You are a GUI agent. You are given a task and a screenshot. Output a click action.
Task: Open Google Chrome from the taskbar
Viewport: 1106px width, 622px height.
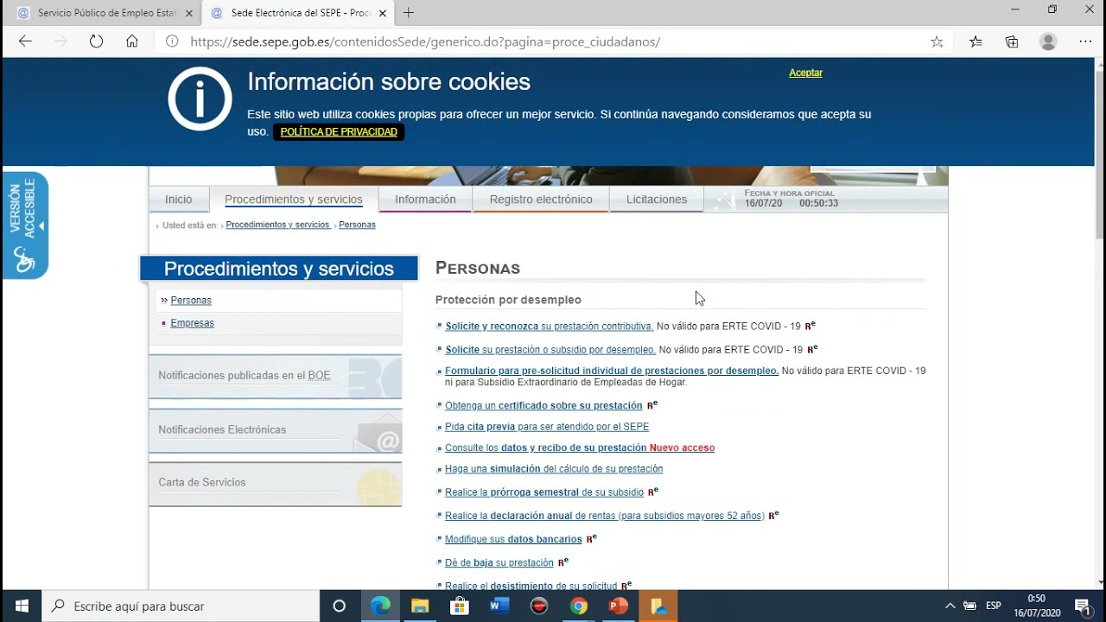[578, 606]
